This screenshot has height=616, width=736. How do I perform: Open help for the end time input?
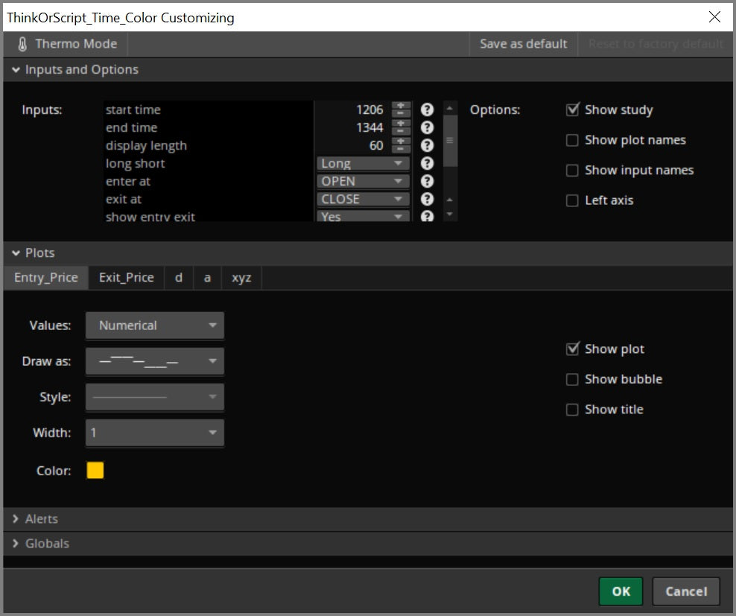[427, 127]
